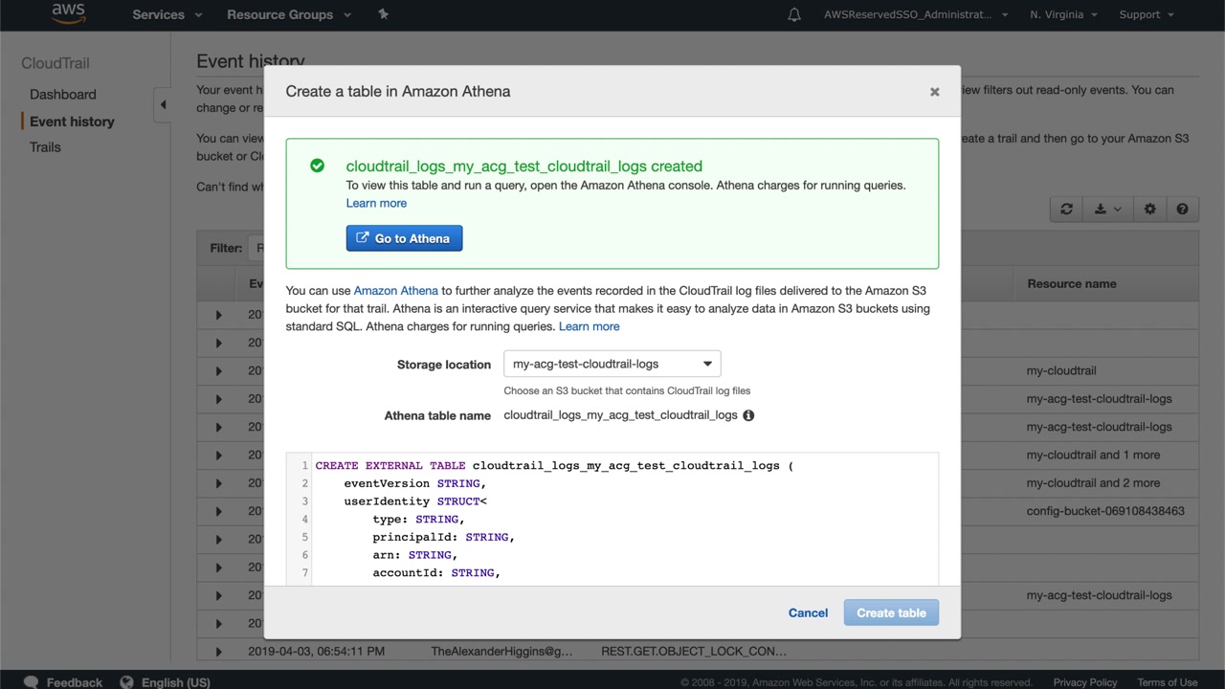This screenshot has width=1225, height=689.
Task: Click info icon beside Athena table name
Action: 748,415
